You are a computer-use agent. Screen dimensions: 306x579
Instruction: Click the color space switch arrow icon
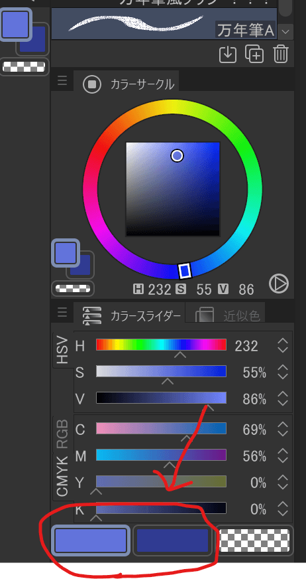tap(279, 284)
